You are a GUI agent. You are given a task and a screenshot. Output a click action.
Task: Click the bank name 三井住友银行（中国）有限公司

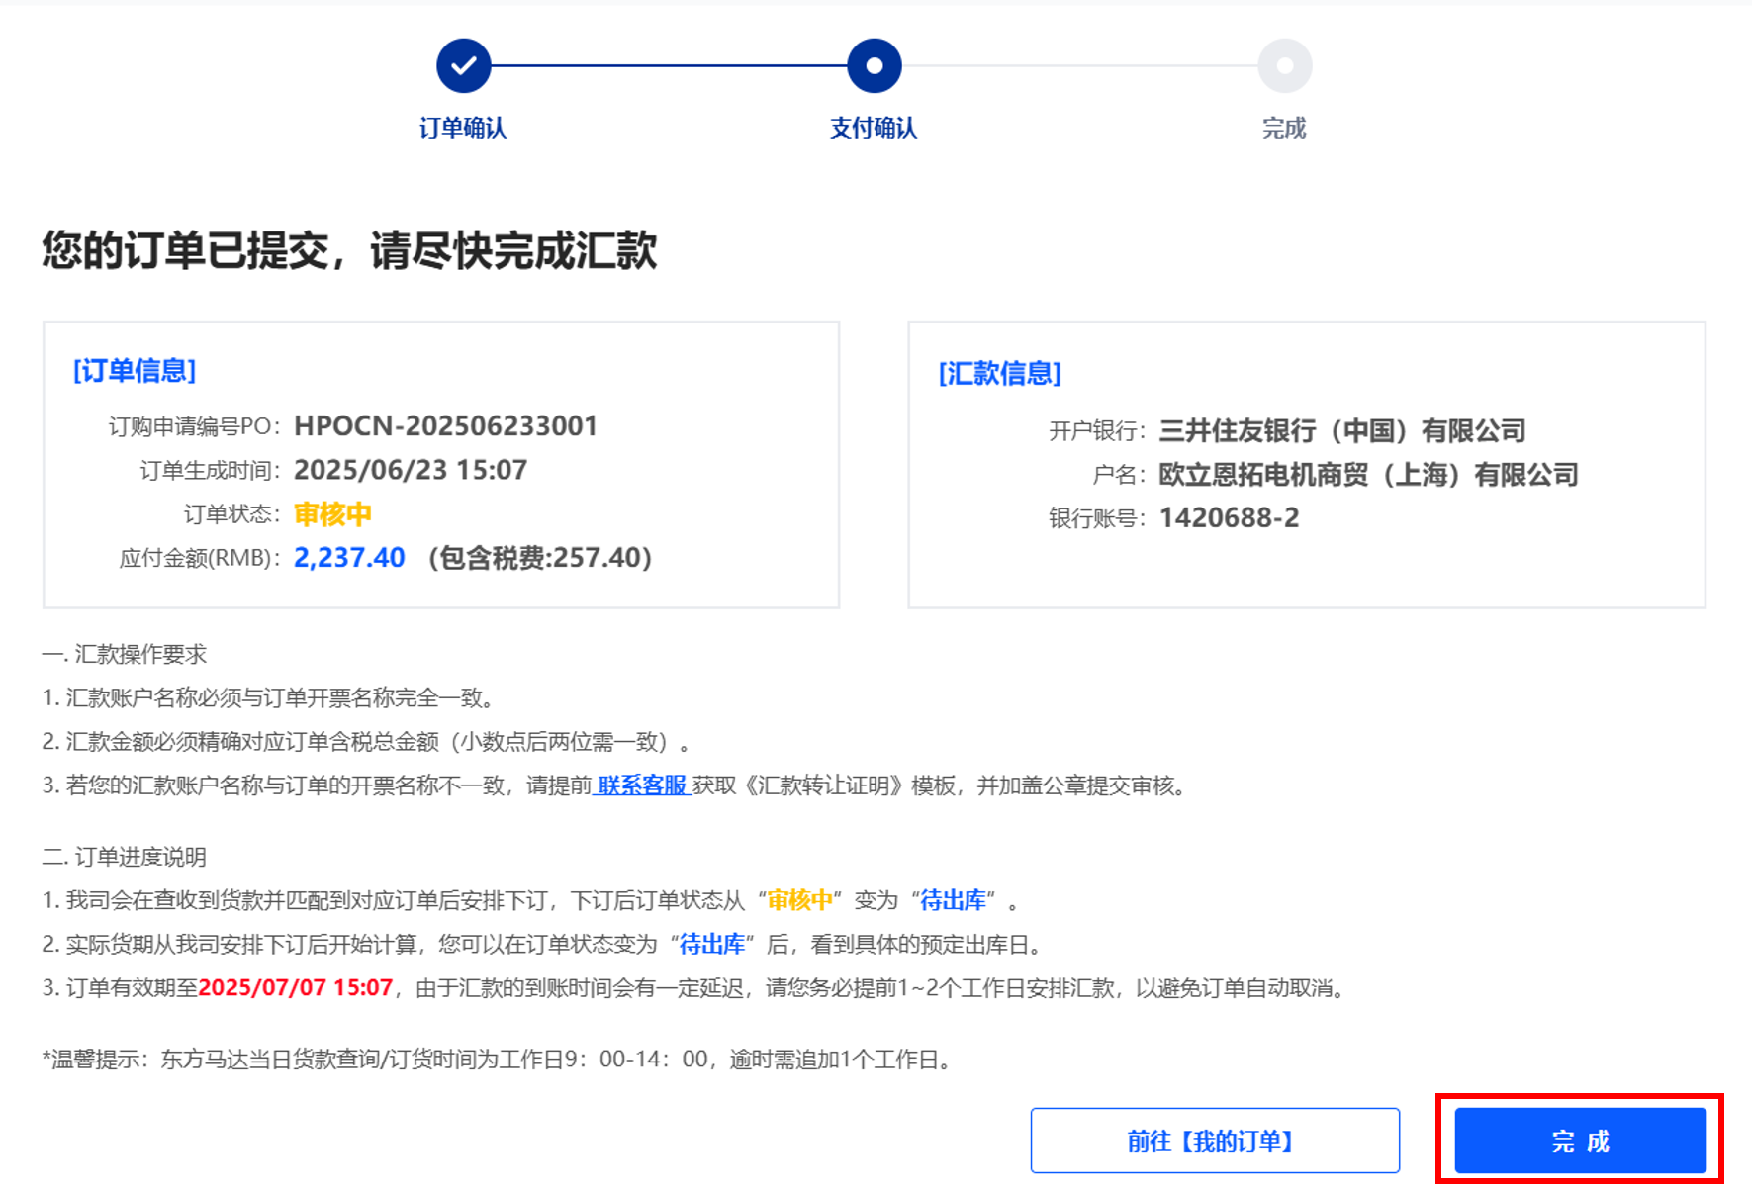1341,431
